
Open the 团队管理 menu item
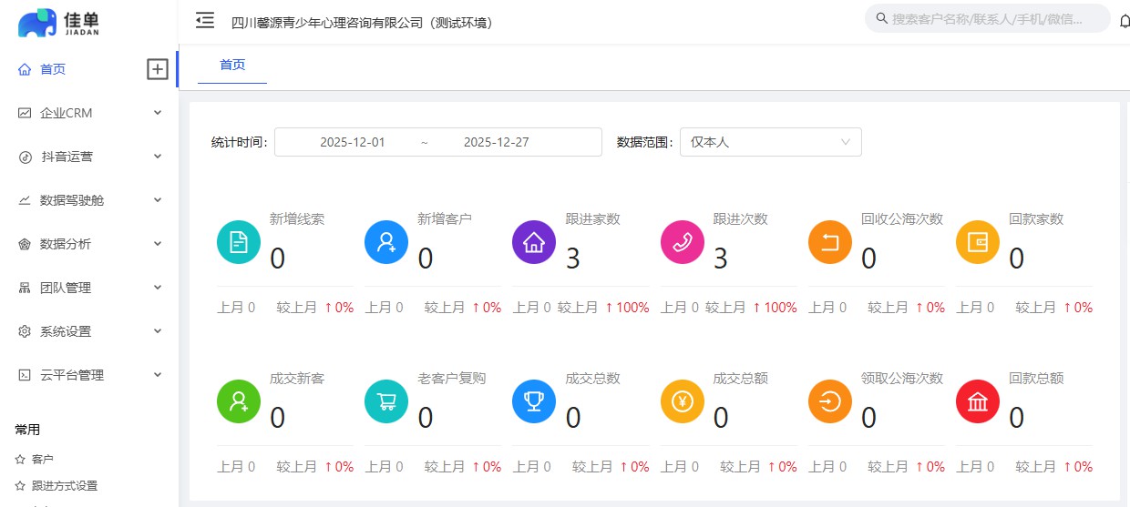click(88, 288)
